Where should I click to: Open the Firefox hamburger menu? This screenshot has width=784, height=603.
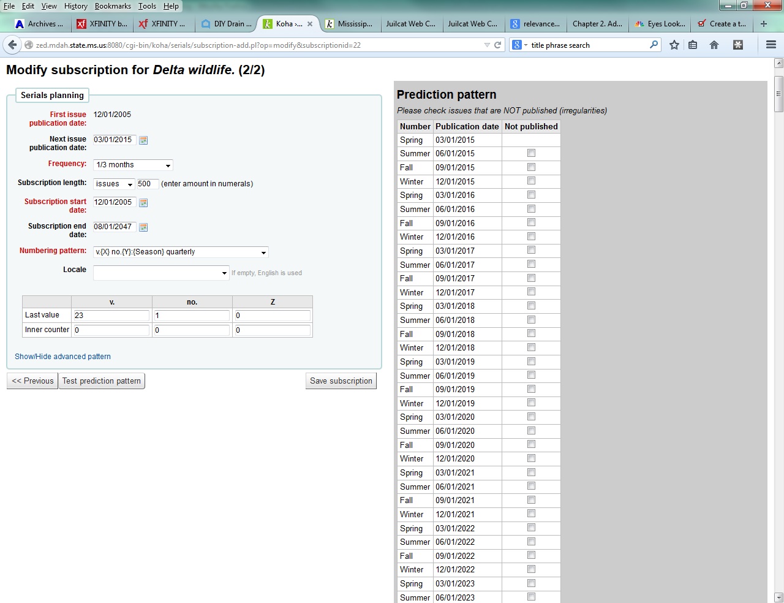coord(771,45)
